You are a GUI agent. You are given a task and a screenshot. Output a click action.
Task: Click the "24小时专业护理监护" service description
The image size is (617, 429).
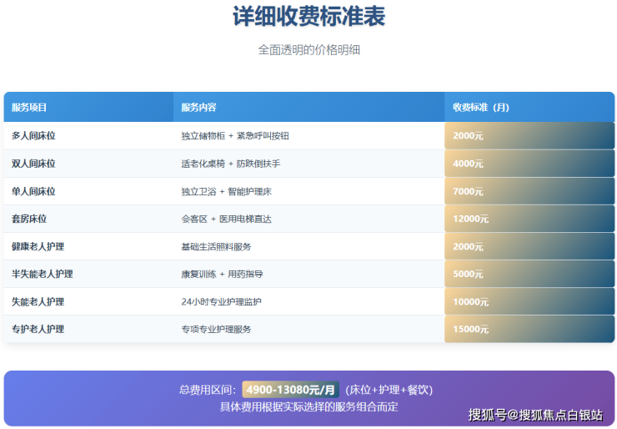click(x=221, y=301)
